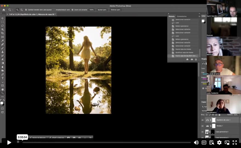Play the video
Viewport: 241px width, 148px height.
point(9,143)
